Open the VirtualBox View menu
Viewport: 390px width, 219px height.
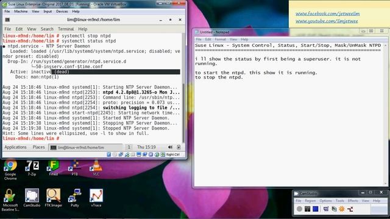coord(35,12)
